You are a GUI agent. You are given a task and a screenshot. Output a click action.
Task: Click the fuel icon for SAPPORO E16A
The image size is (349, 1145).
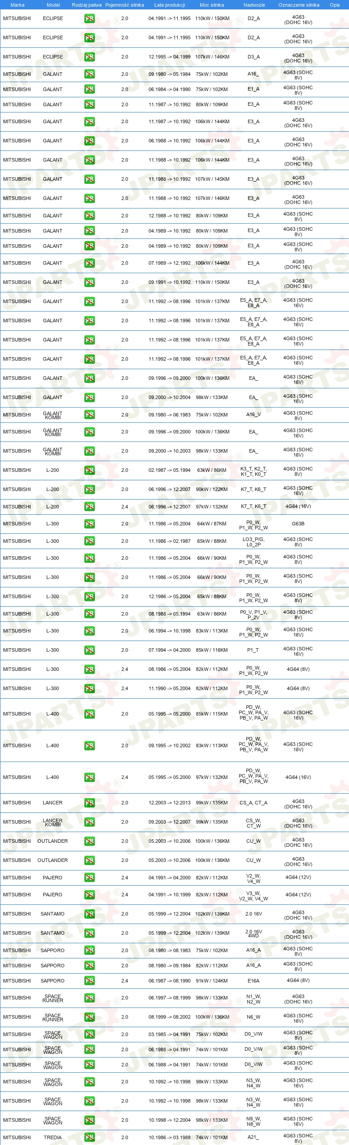[x=89, y=981]
